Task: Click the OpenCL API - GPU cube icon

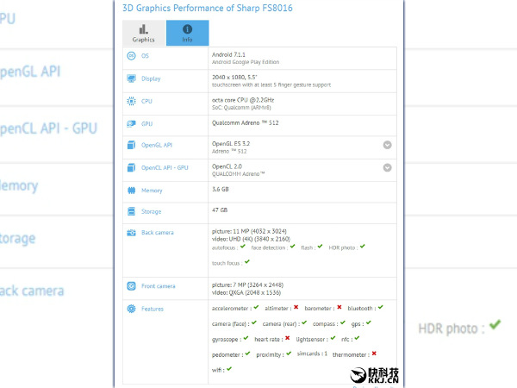Action: tap(131, 167)
